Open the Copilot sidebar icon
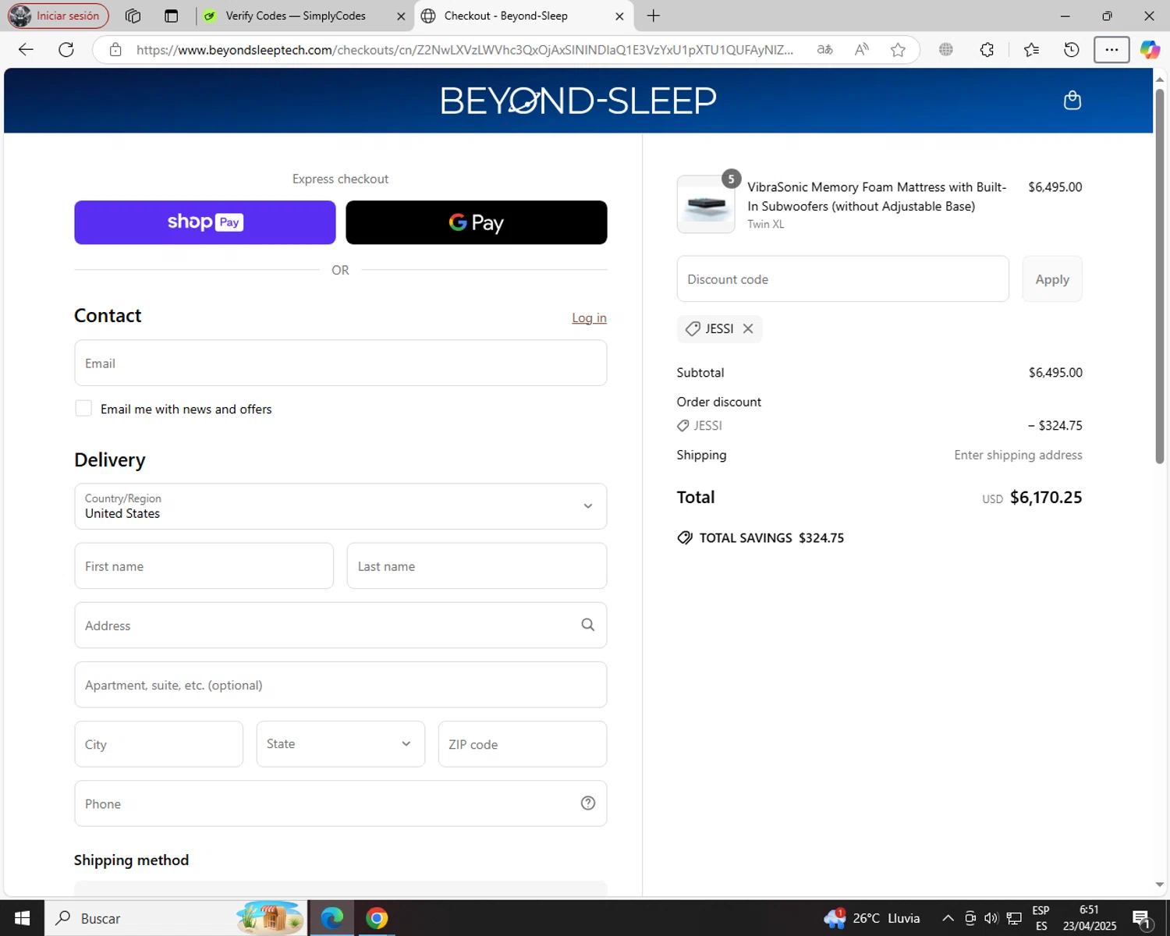This screenshot has width=1170, height=936. coord(1150,50)
